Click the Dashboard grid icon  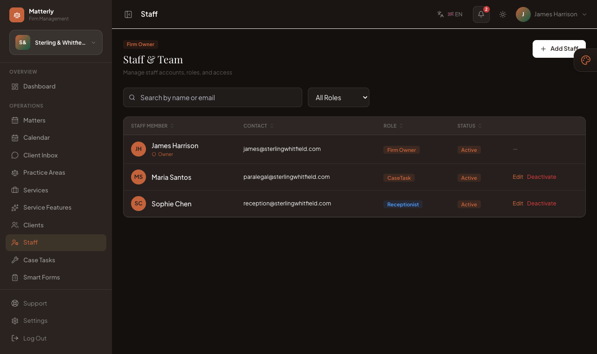point(15,87)
